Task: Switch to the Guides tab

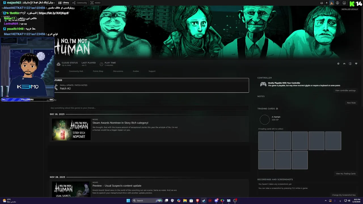Action: coord(136,71)
